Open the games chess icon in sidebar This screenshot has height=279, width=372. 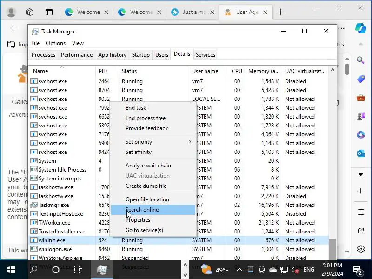point(361,116)
